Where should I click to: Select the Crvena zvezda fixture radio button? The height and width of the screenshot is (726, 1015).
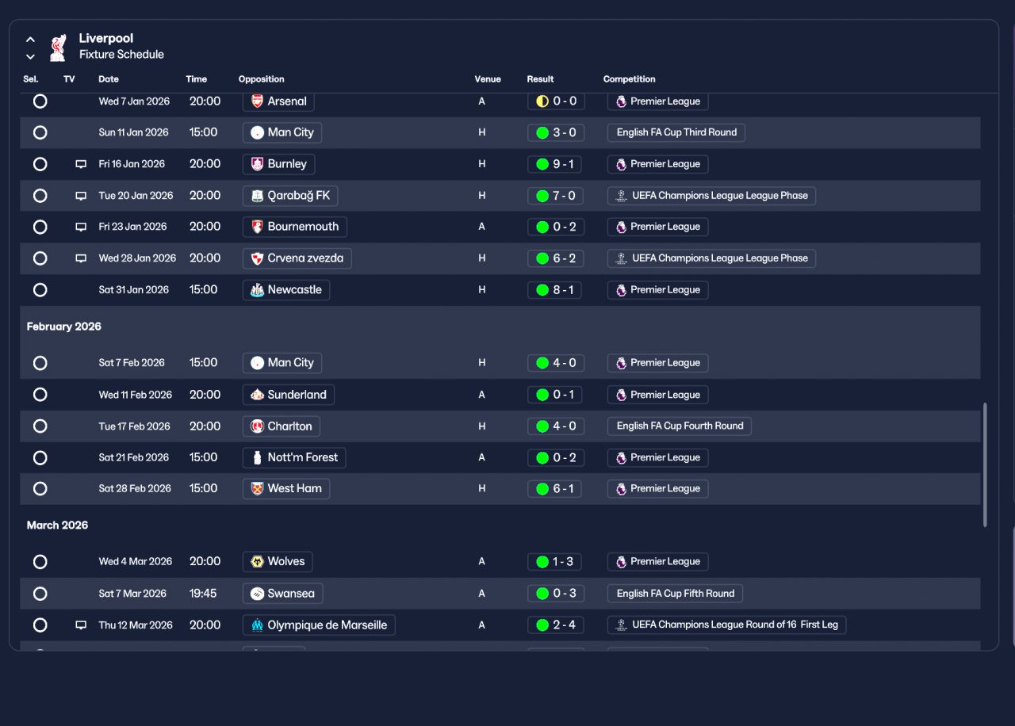40,258
